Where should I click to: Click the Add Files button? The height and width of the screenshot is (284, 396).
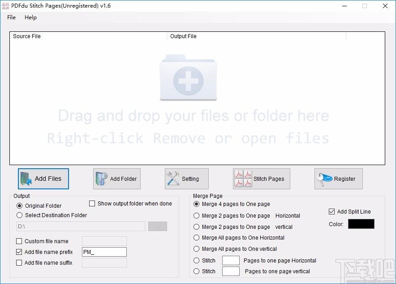[x=43, y=179]
